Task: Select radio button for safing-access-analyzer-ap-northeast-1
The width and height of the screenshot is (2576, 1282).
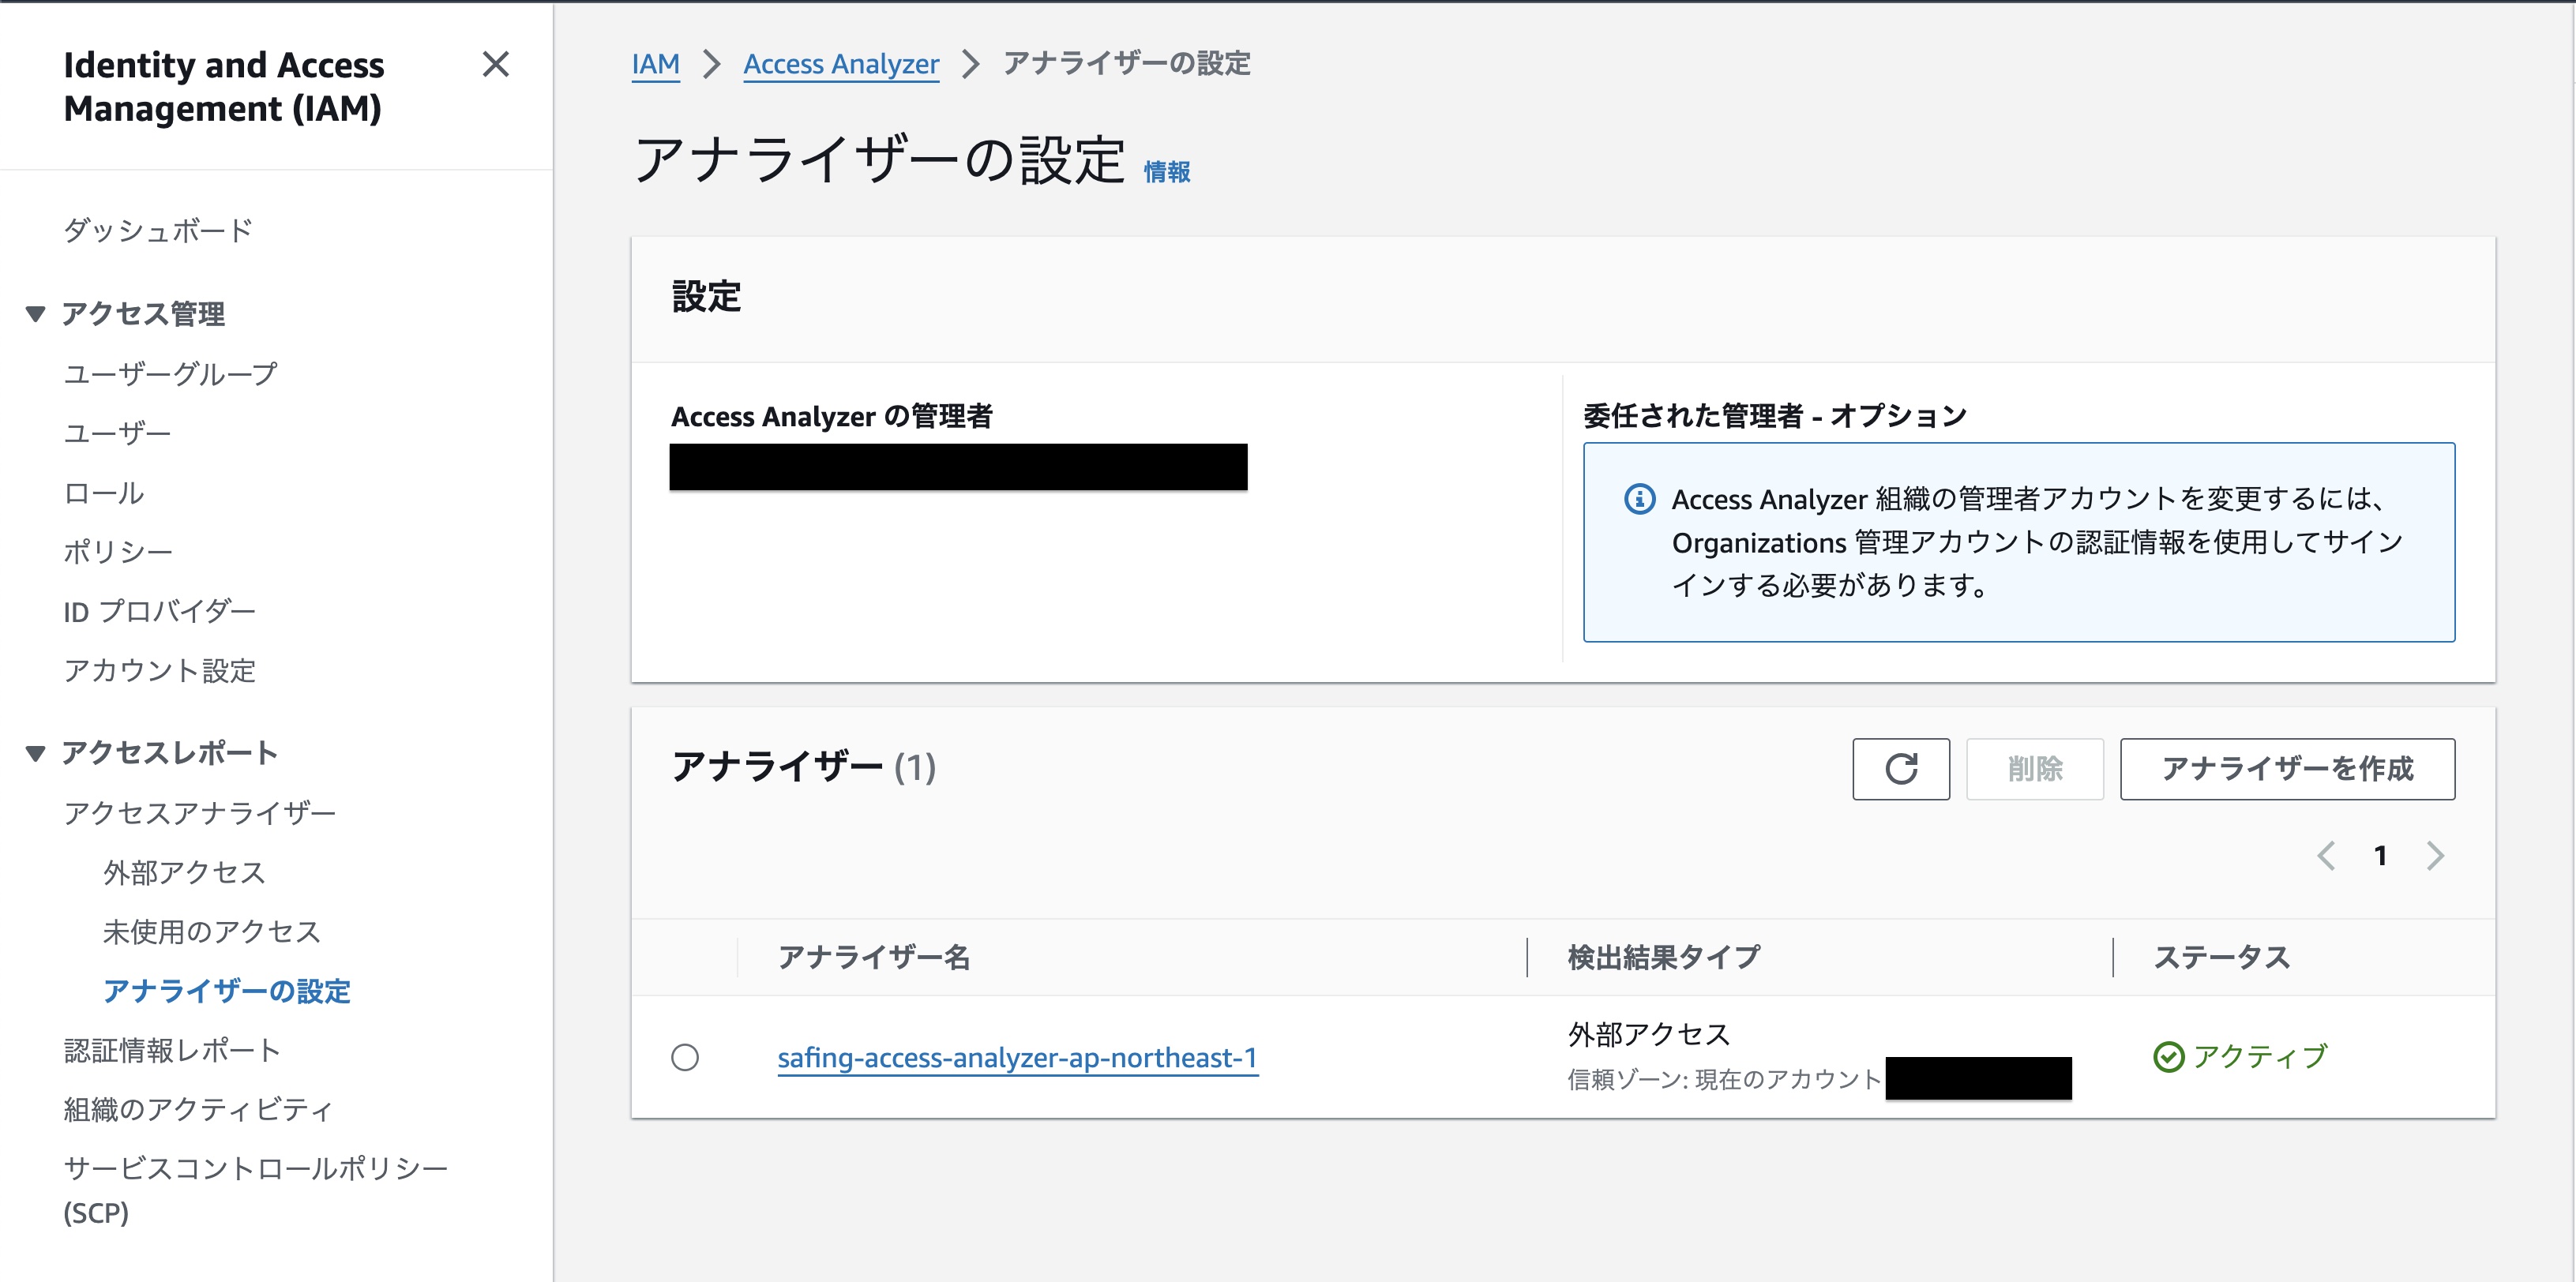Action: click(685, 1057)
